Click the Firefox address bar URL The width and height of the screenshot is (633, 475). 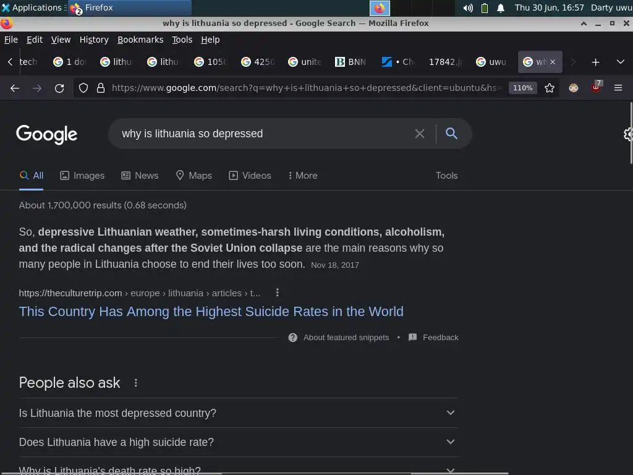(307, 88)
